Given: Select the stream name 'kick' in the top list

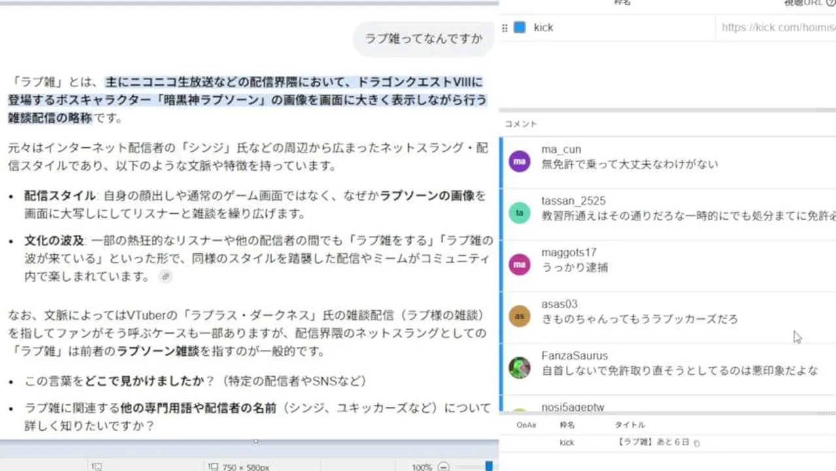Looking at the screenshot, I should tap(543, 27).
